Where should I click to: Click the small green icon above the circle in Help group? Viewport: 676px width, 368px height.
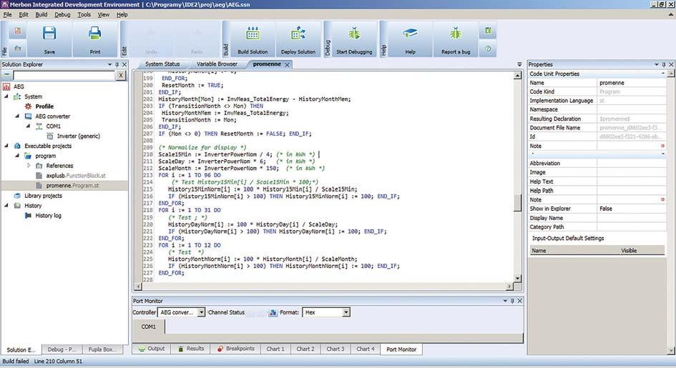488,31
